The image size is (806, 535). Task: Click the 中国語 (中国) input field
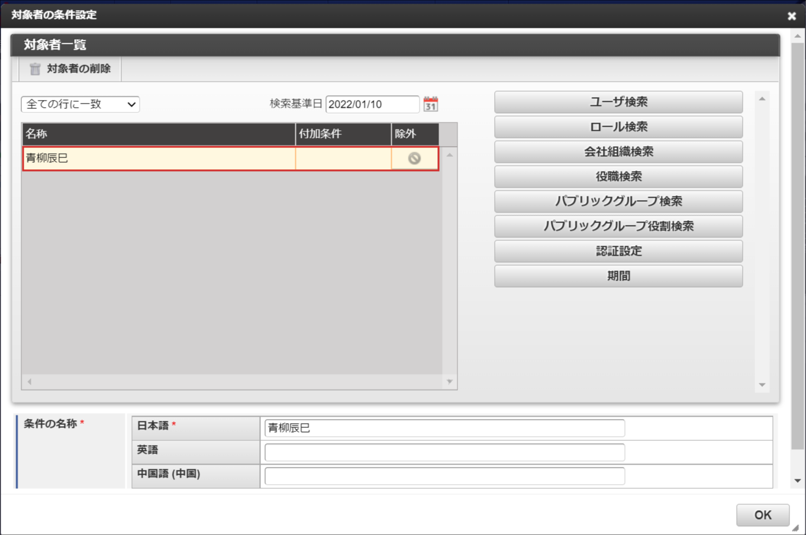[444, 476]
